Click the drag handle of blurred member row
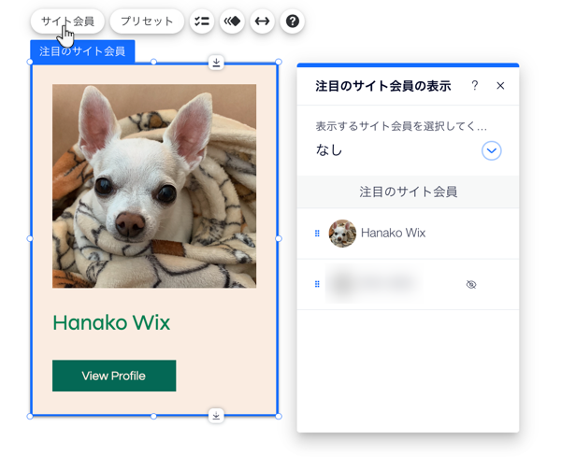This screenshot has height=469, width=561. click(317, 284)
